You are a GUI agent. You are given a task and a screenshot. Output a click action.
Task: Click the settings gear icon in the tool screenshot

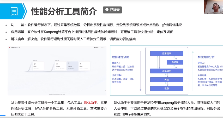[x=102, y=48]
